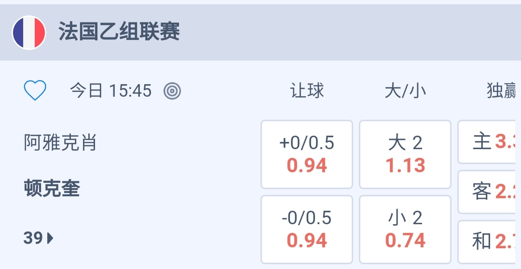Pick the +0/0.5 handicap at 0.94
Image resolution: width=521 pixels, height=269 pixels.
pos(307,154)
